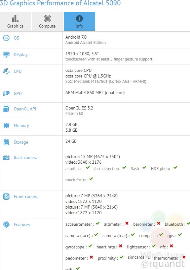Switch to the Compute tab
The height and width of the screenshot is (270, 190).
point(47,22)
